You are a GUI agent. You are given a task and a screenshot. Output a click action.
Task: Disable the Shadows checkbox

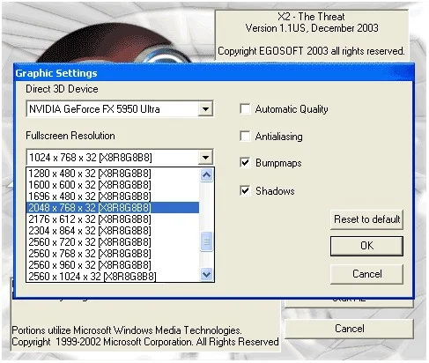[x=245, y=191]
